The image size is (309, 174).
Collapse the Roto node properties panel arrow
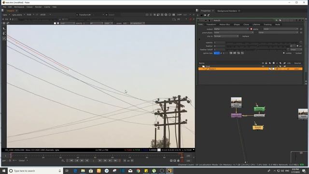pyautogui.click(x=198, y=20)
